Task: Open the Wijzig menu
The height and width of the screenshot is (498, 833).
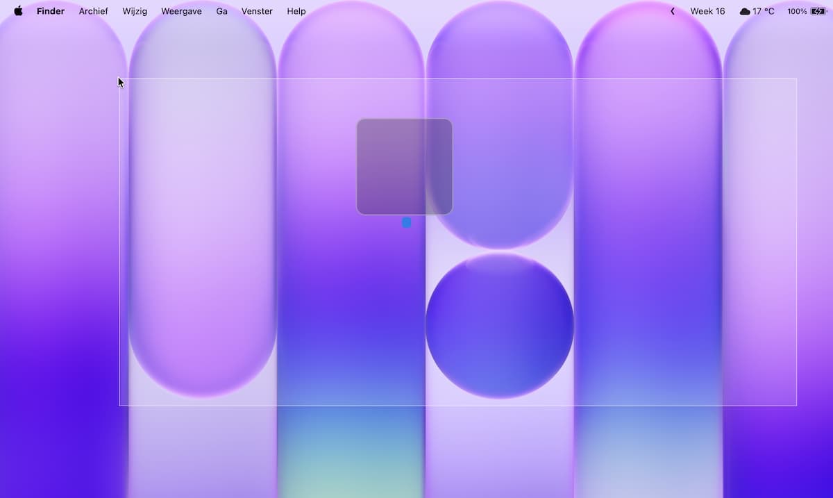Action: (135, 11)
